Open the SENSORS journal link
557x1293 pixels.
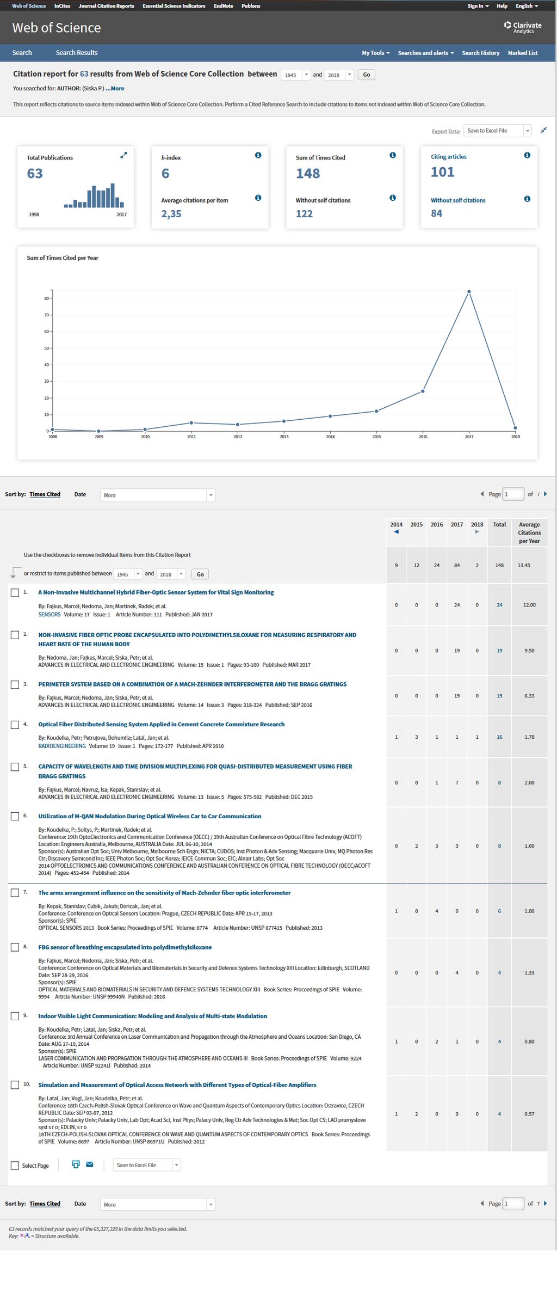tap(49, 615)
